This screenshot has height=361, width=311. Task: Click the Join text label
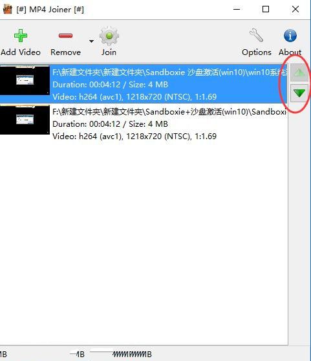pos(109,52)
